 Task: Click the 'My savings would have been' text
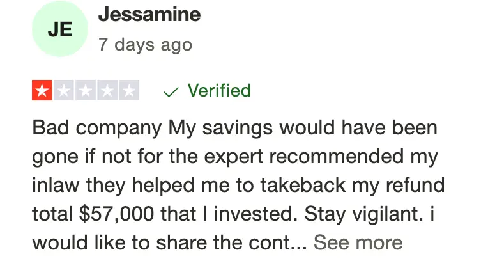coord(303,128)
